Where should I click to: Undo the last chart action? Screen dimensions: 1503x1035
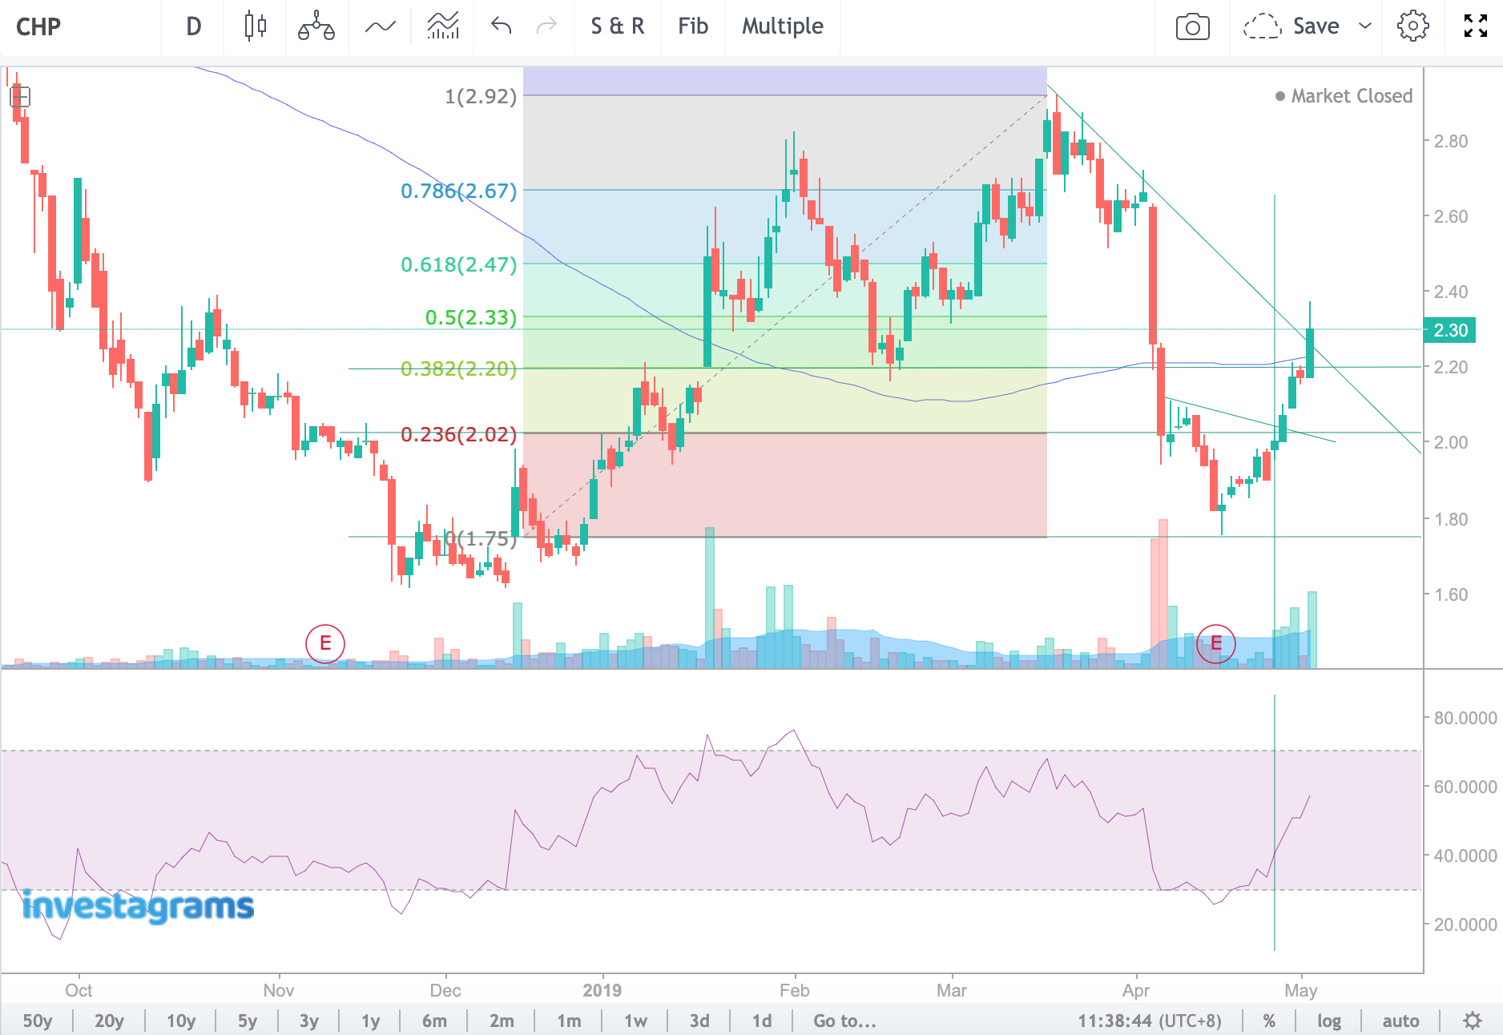coord(501,26)
